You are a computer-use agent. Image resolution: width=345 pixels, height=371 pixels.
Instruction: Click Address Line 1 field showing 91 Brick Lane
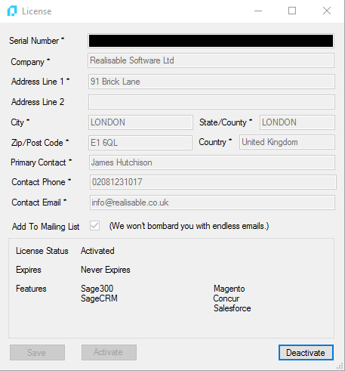(x=211, y=82)
